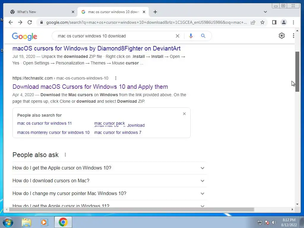The width and height of the screenshot is (304, 228).
Task: Share this page icon in address bar
Action: pyautogui.click(x=253, y=22)
